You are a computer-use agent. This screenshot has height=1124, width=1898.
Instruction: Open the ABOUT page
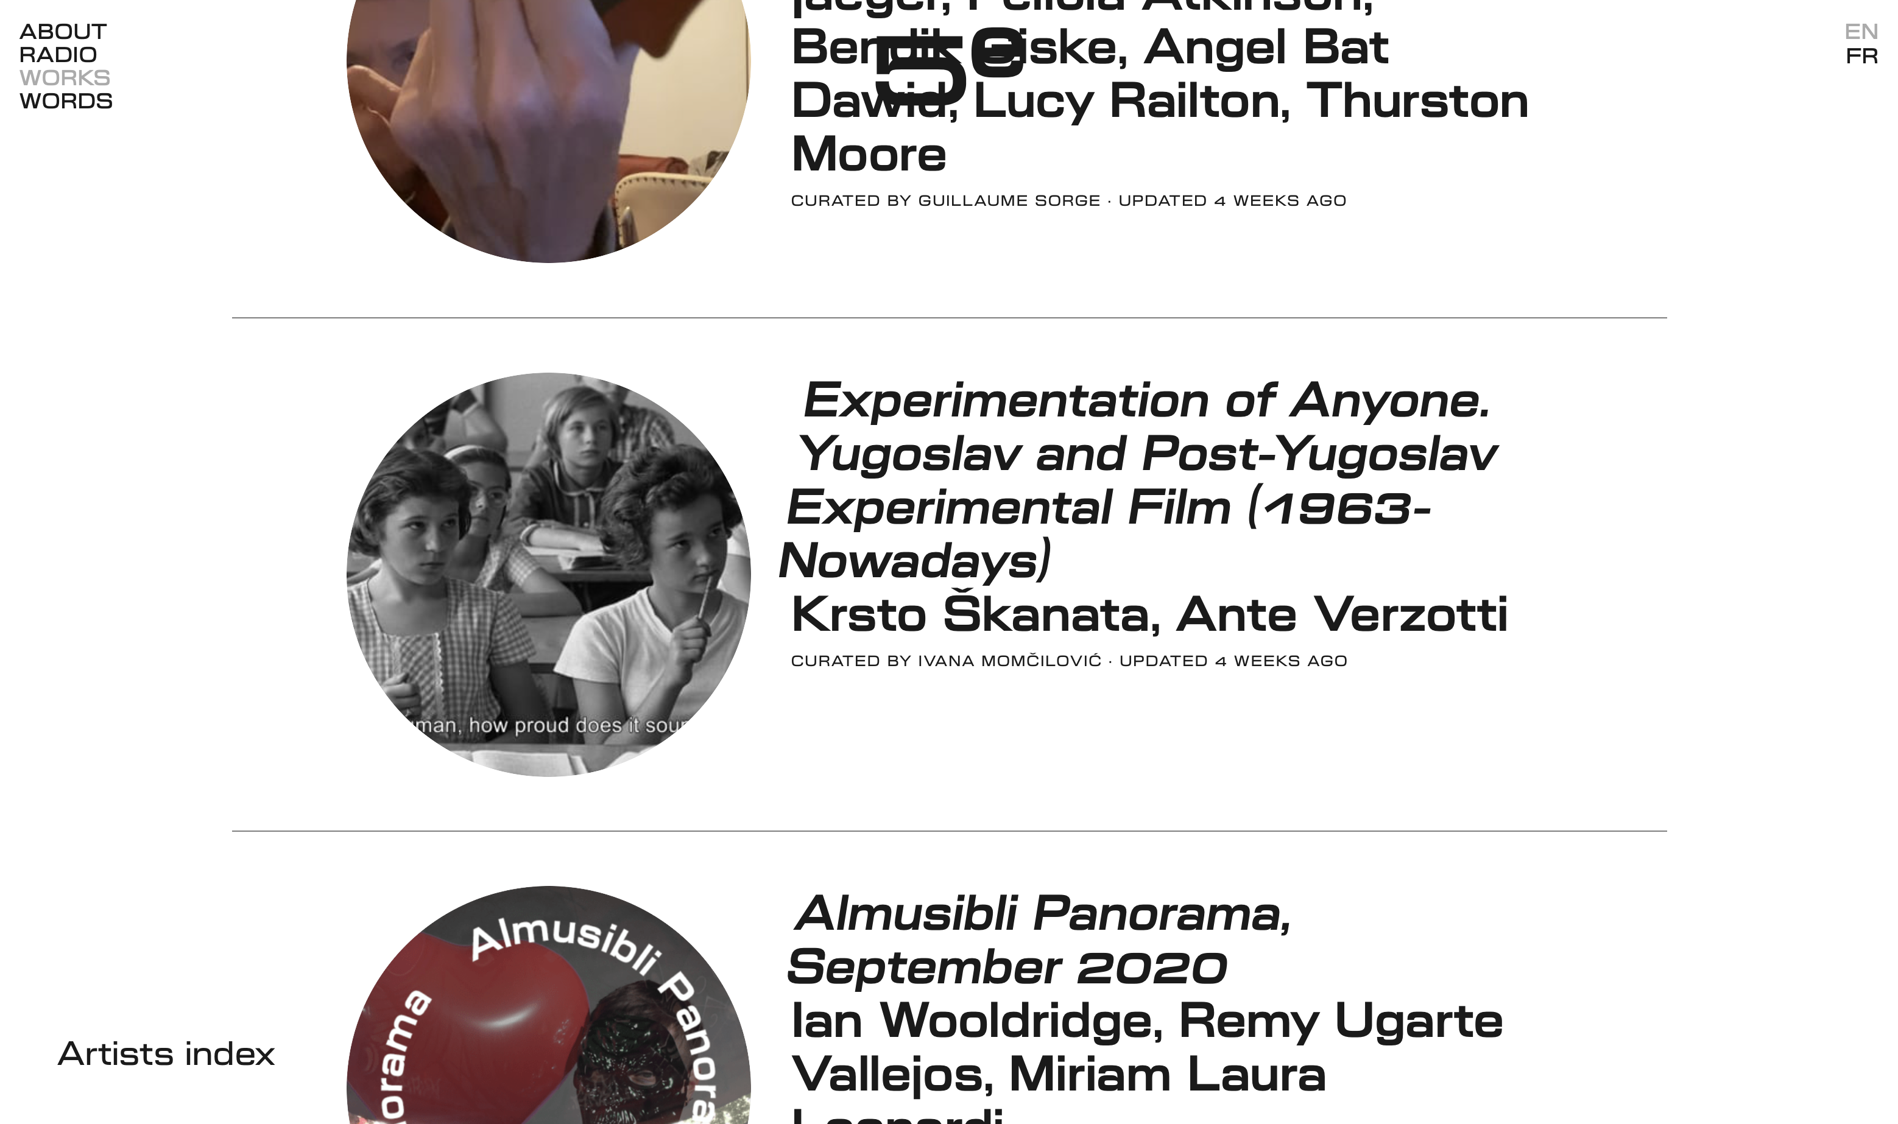[x=63, y=32]
